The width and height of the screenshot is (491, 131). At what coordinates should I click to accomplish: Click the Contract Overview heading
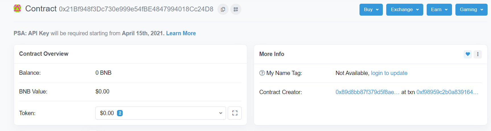[44, 54]
